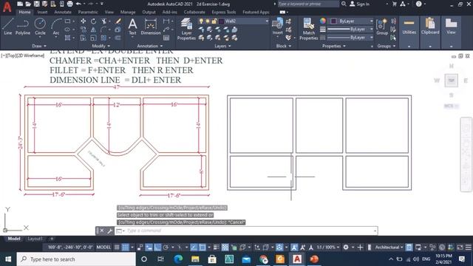Toggle the drawing grid display in status bar
Viewport: 473px width, 266px height.
pos(117,248)
